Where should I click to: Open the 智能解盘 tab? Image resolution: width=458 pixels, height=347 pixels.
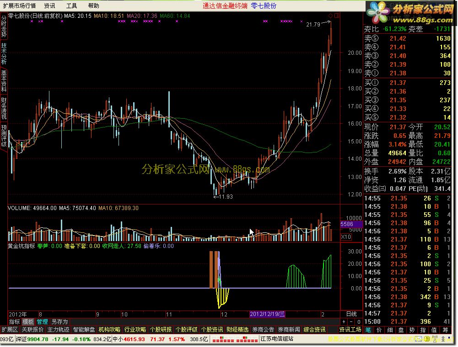click(x=84, y=330)
